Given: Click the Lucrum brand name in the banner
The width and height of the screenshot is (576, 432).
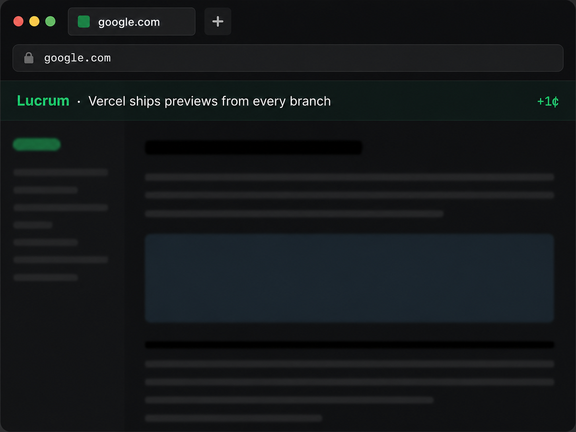Looking at the screenshot, I should 43,101.
